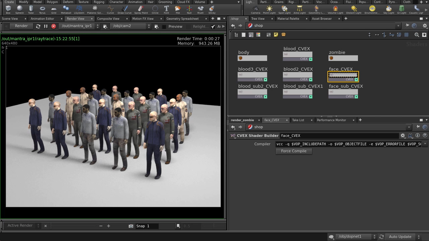Pause the running IPR render

click(46, 26)
